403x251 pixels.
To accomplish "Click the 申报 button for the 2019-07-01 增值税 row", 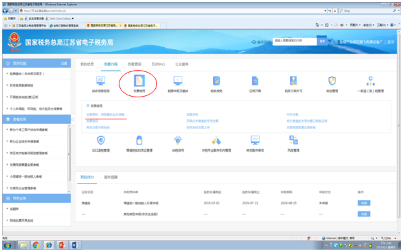I will point(363,203).
